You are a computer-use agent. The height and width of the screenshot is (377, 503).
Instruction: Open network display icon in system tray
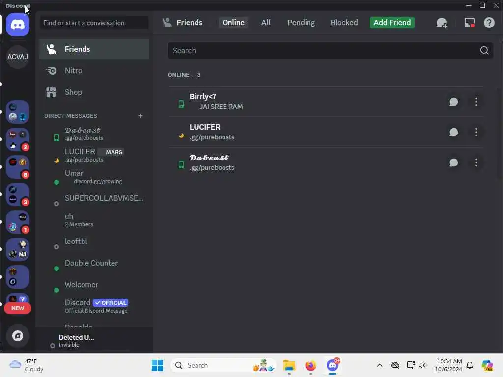point(411,365)
